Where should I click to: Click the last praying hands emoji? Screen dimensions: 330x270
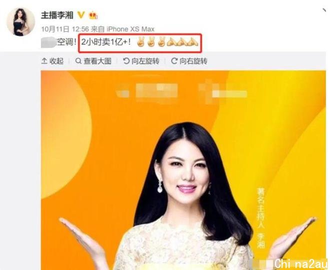(193, 42)
